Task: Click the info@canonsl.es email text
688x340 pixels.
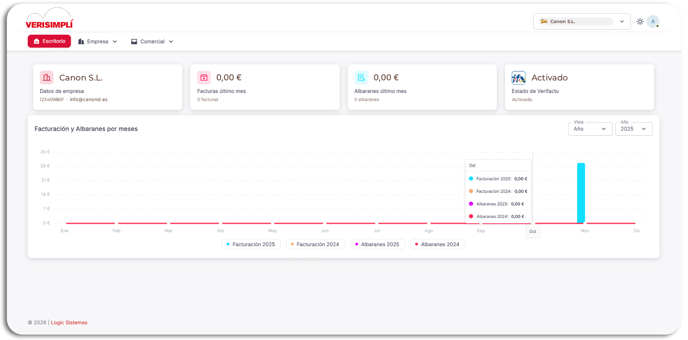Action: [x=89, y=100]
